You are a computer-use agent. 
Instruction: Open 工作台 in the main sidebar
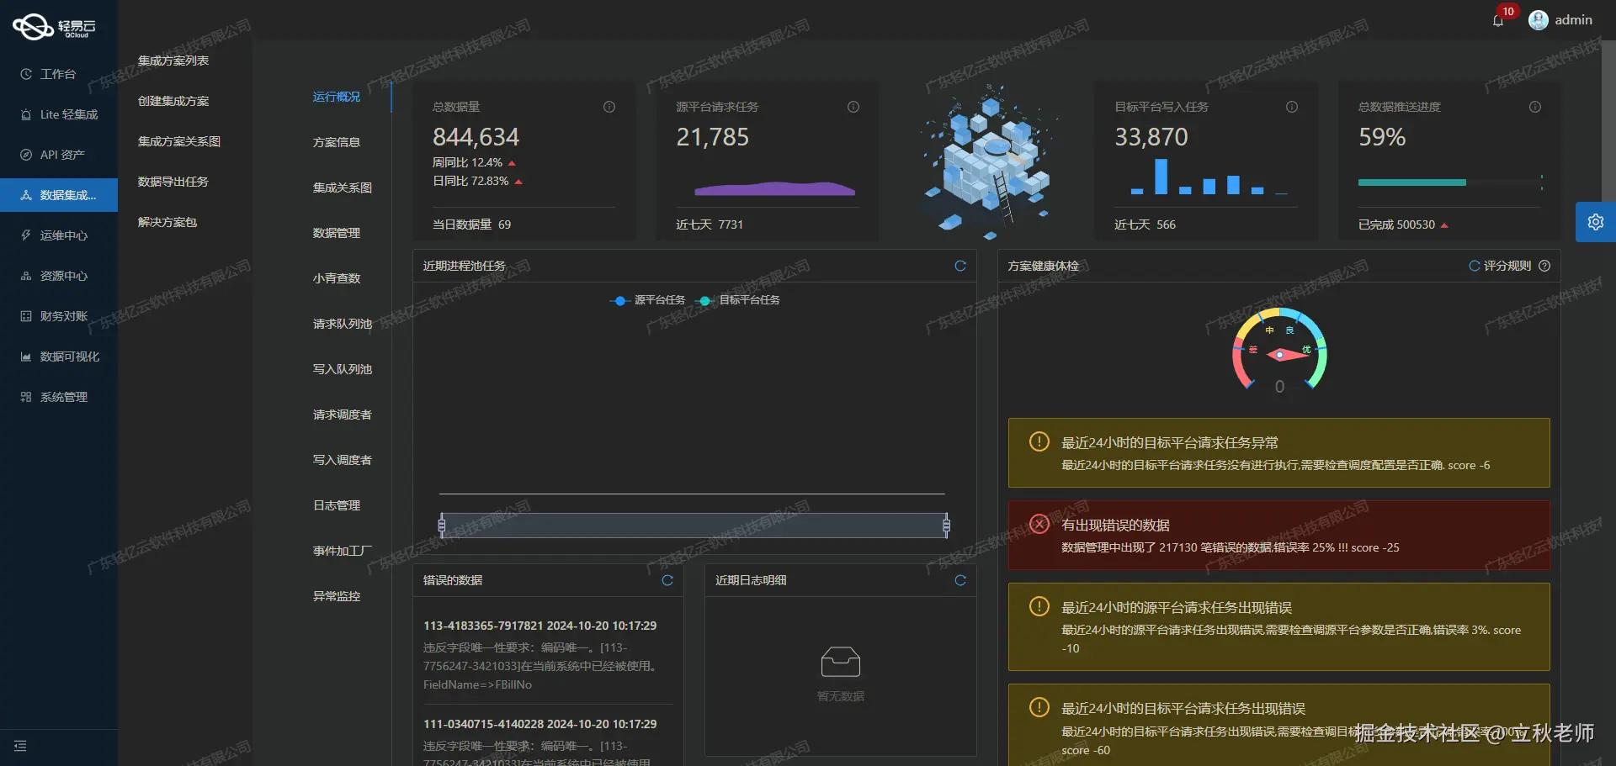(x=59, y=74)
